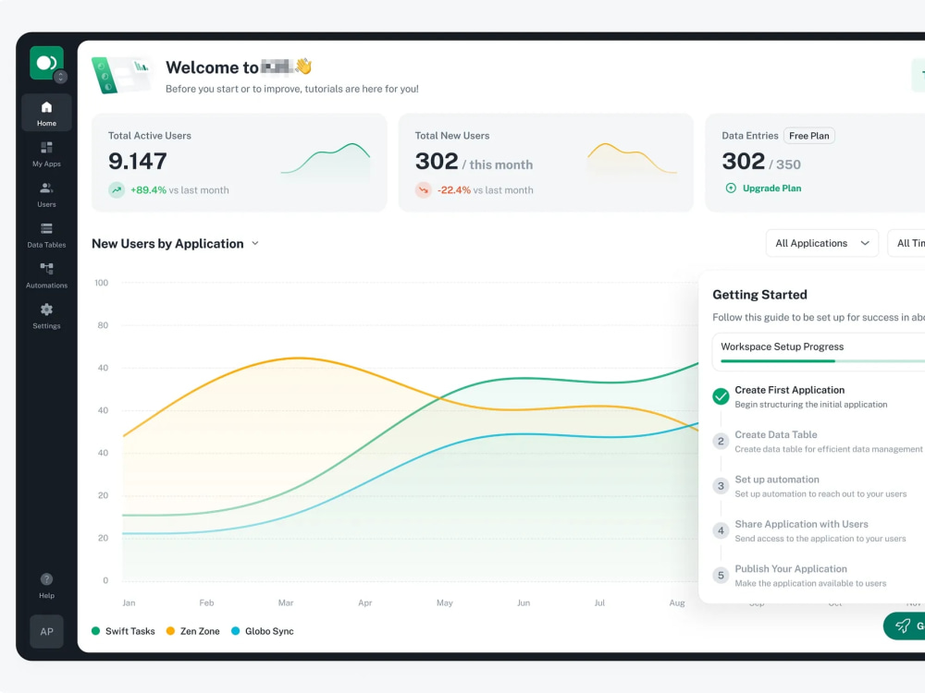This screenshot has height=693, width=925.
Task: Expand New Users by Application chevron
Action: [255, 243]
